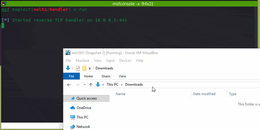Viewport: 260px width, 130px height.
Task: Click Downloads in the address breadcrumb
Action: (x=134, y=84)
